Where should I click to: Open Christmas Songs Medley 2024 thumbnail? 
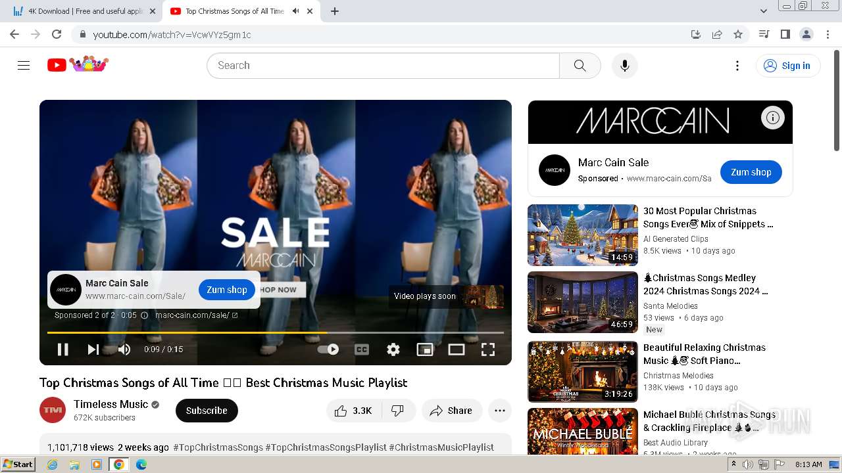(583, 302)
